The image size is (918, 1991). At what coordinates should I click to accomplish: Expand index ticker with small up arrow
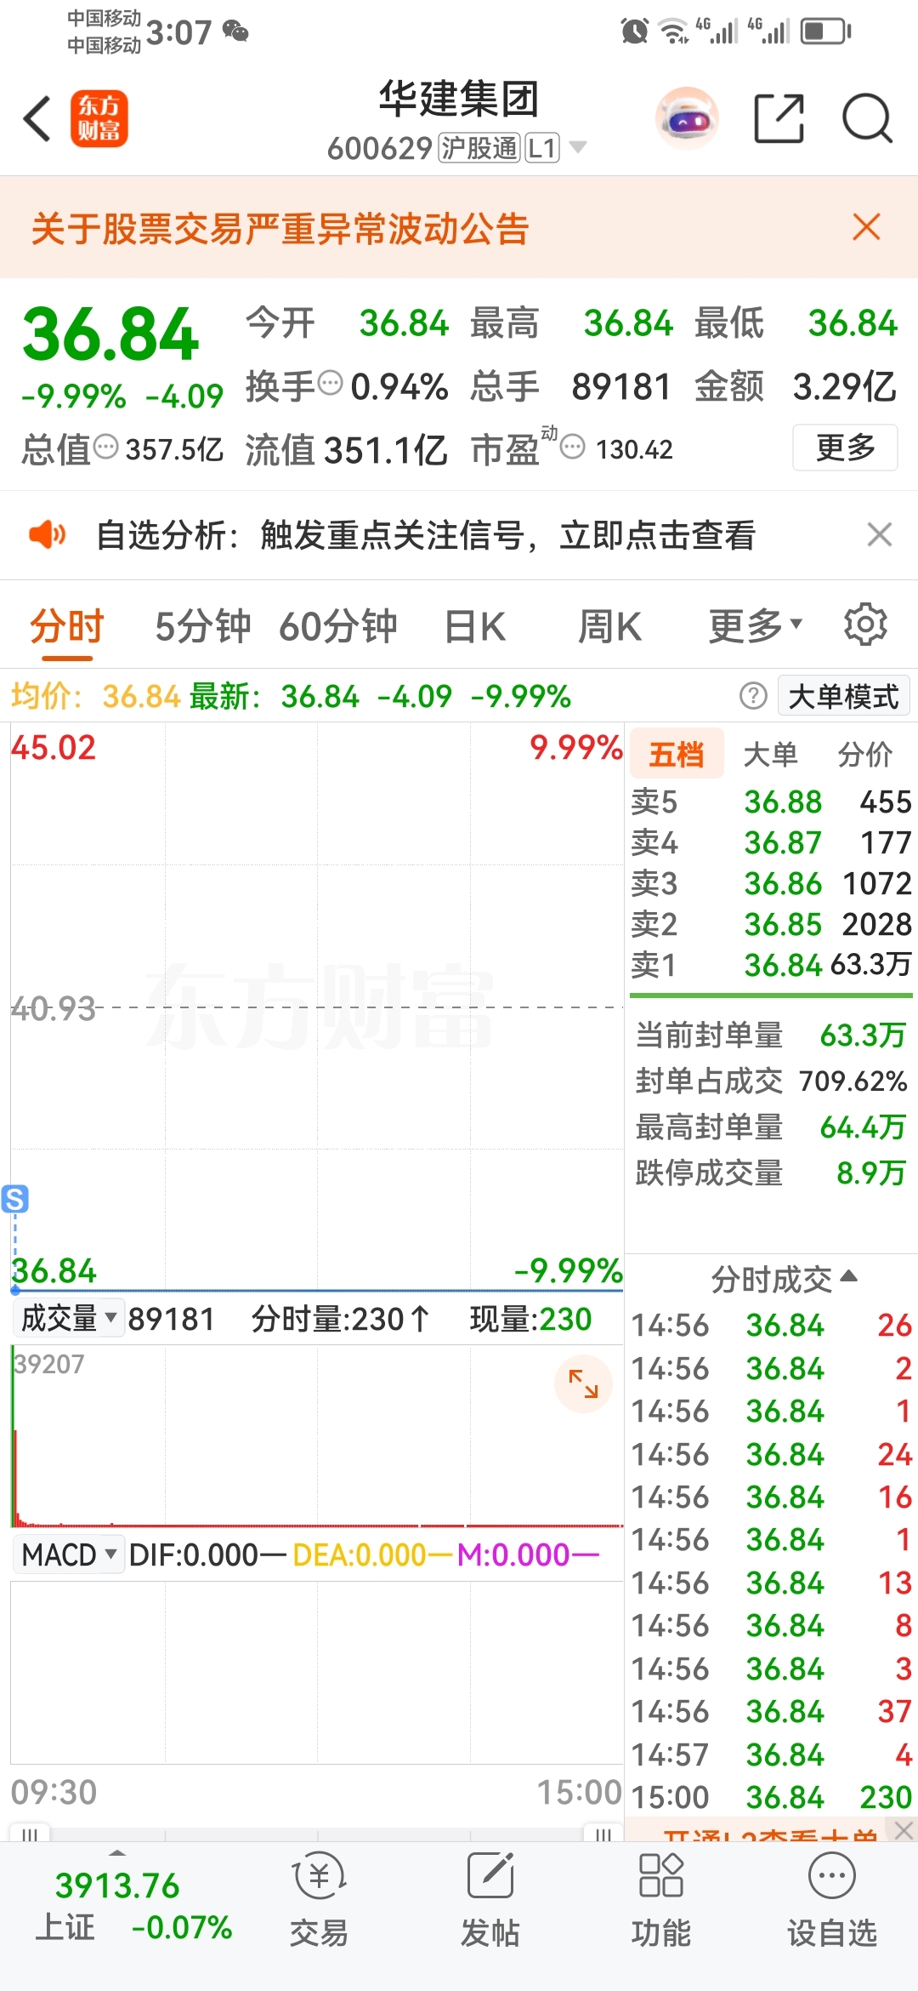[x=117, y=1853]
